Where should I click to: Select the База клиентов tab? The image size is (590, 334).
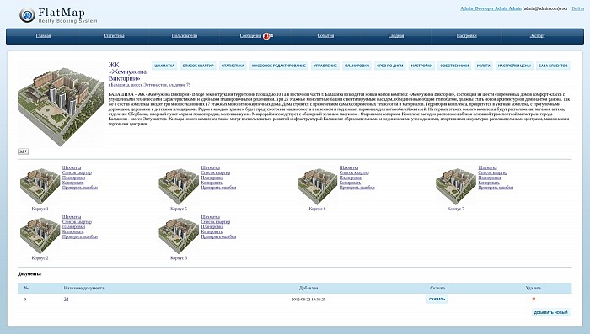click(x=553, y=66)
